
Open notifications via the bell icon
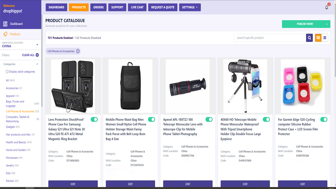tap(327, 7)
